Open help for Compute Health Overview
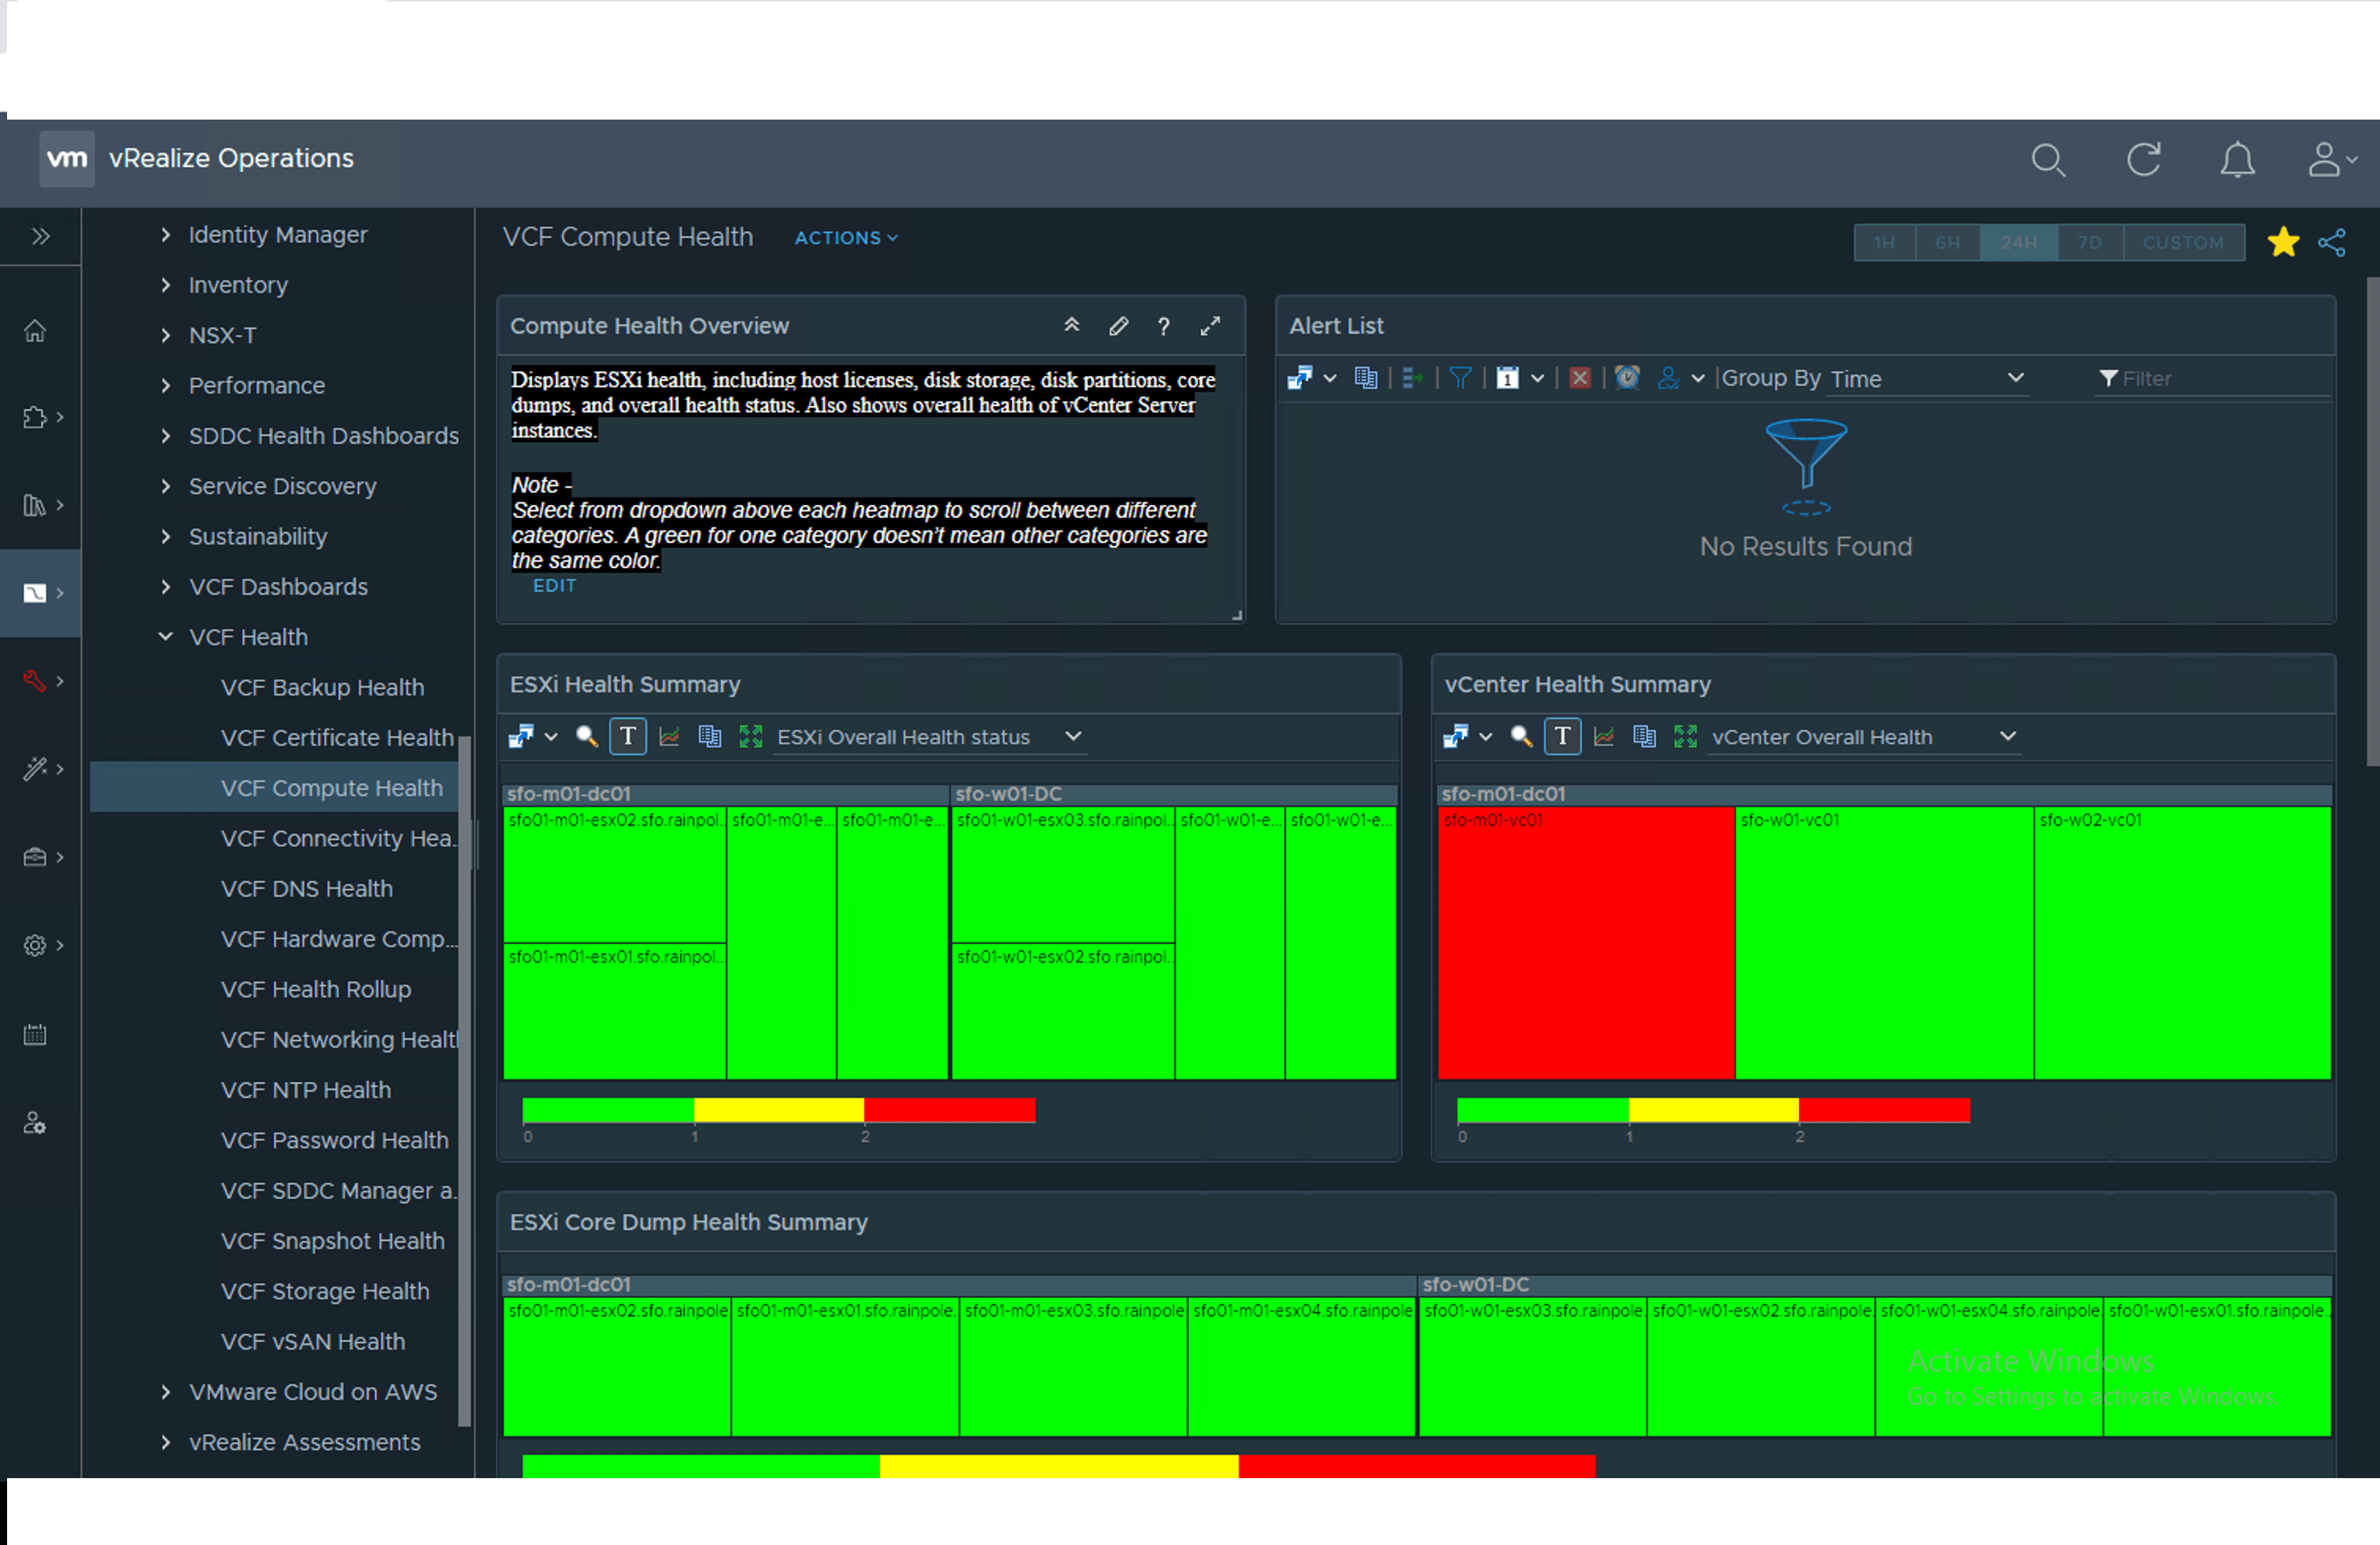 coord(1163,326)
